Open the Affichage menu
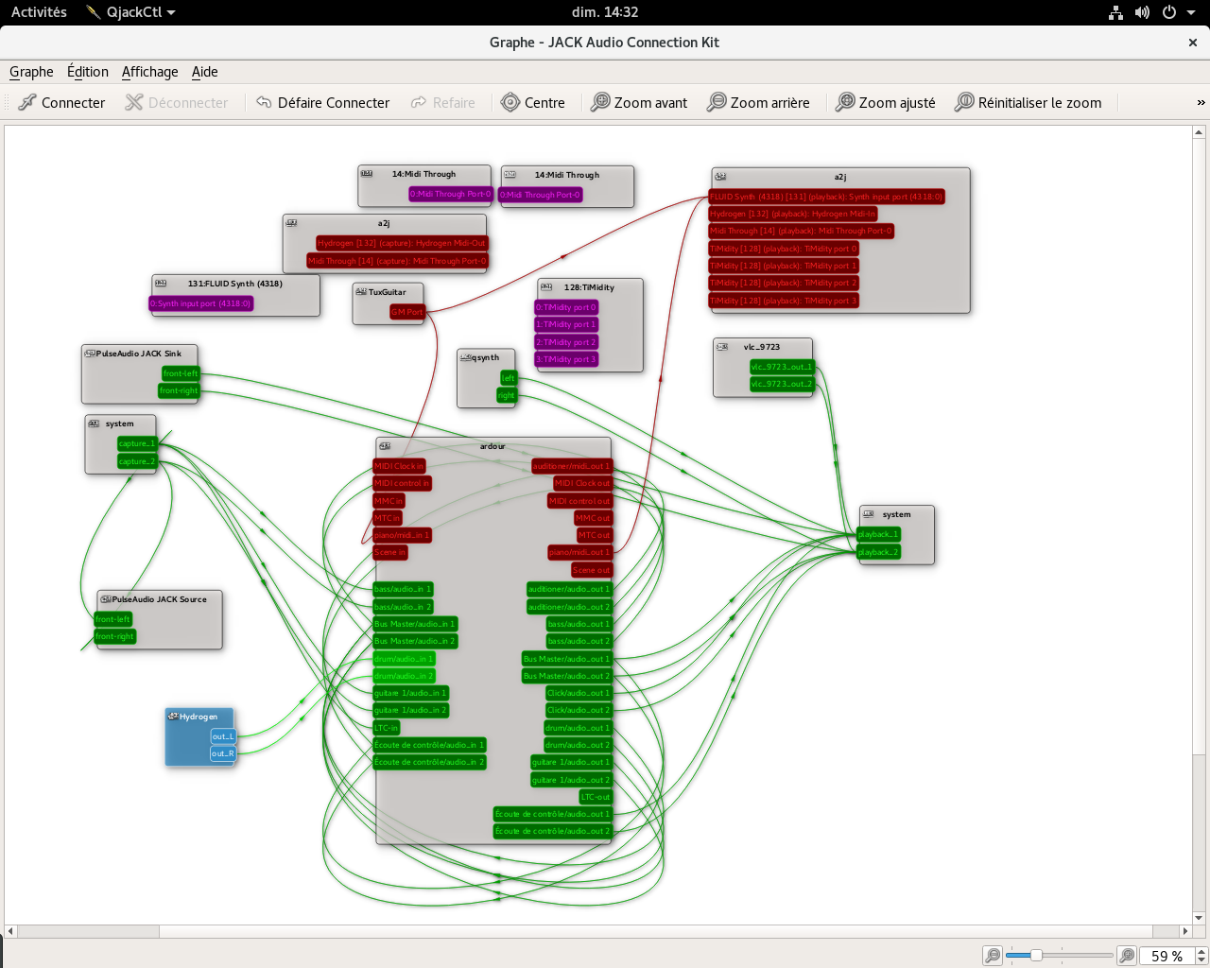 point(149,72)
